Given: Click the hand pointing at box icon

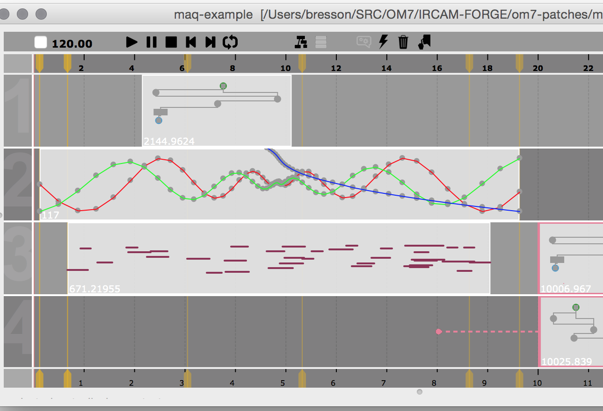Looking at the screenshot, I should pos(424,42).
